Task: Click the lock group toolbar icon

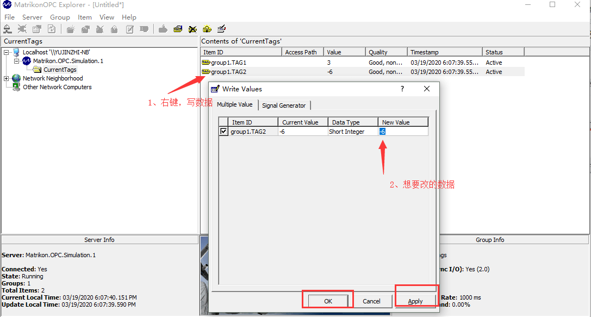Action: pyautogui.click(x=114, y=29)
